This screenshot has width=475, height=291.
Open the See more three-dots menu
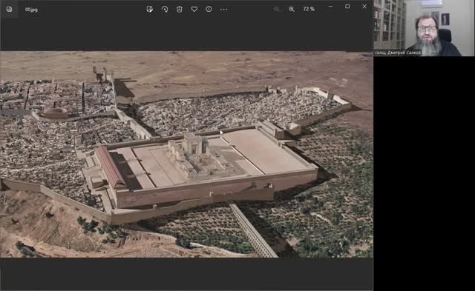[x=223, y=10]
